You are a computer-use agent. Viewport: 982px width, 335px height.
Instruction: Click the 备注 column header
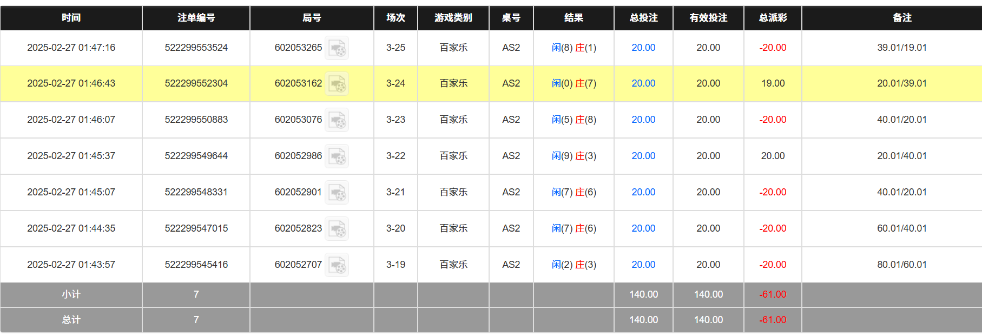(x=901, y=18)
